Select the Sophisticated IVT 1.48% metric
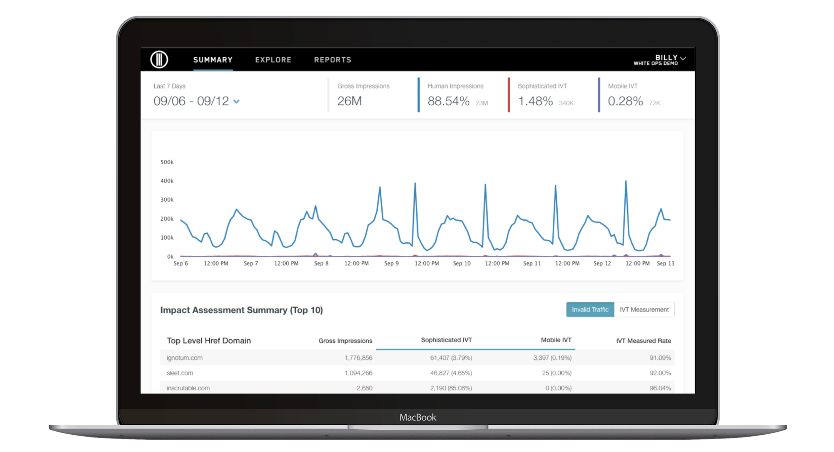Screen dimensions: 834x452 [x=535, y=101]
